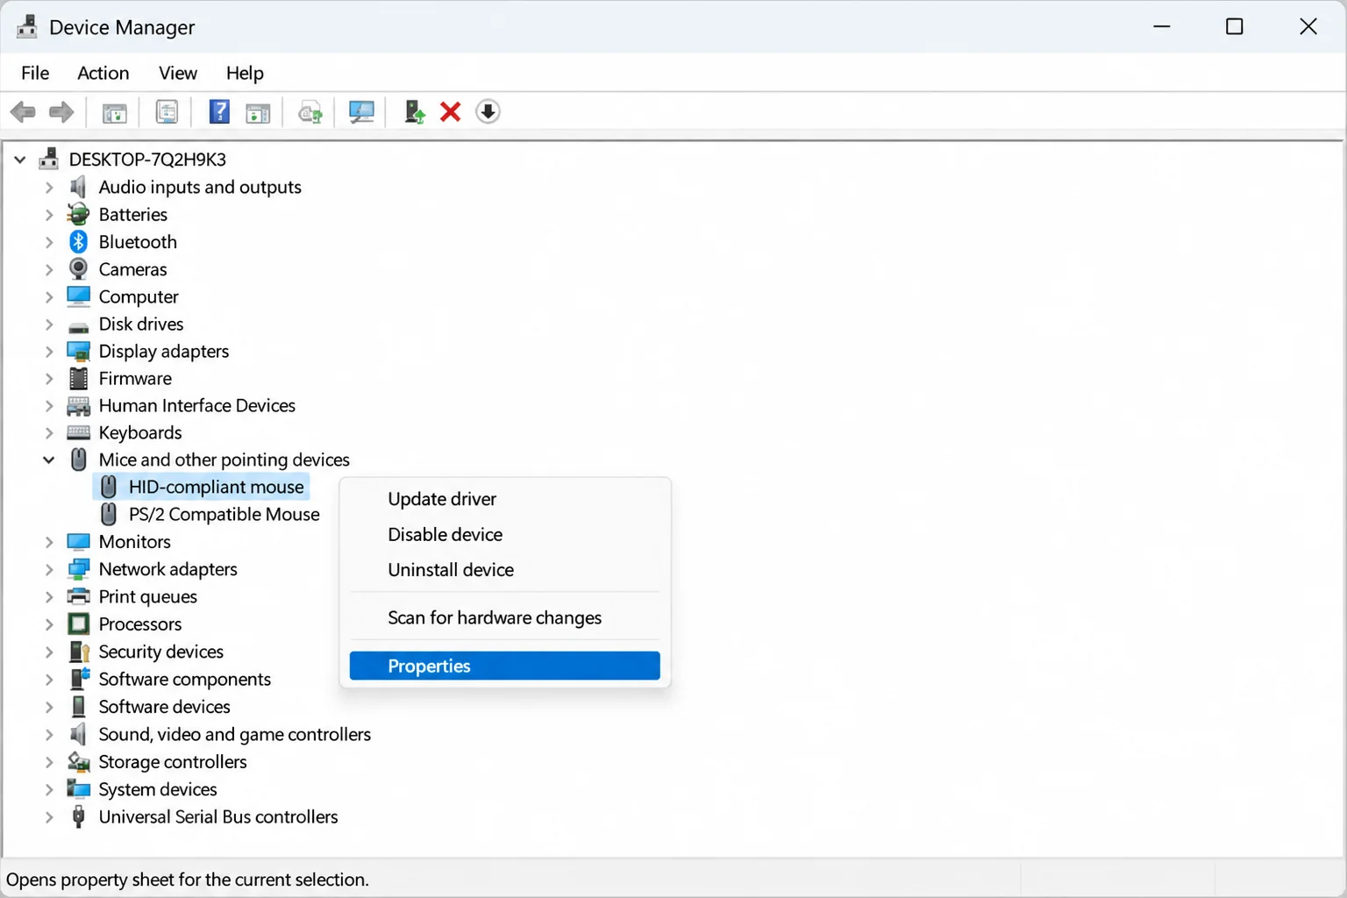
Task: Select the Network adapters label
Action: [167, 570]
